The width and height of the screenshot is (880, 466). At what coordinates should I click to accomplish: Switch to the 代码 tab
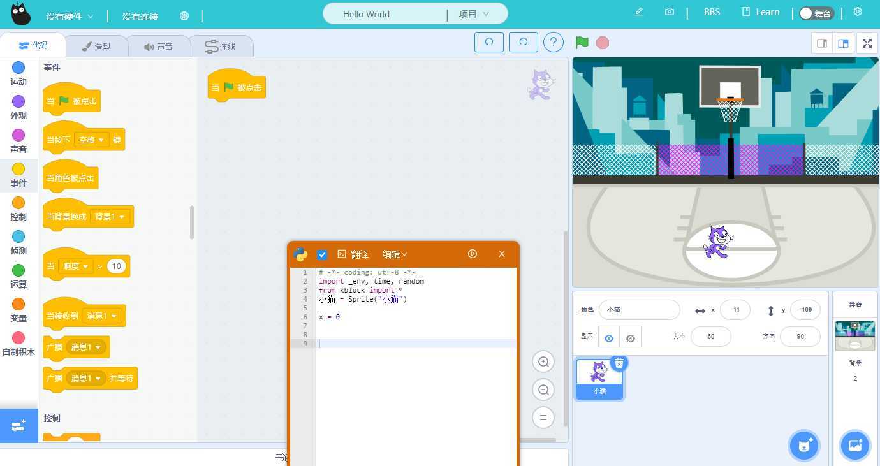(x=33, y=45)
